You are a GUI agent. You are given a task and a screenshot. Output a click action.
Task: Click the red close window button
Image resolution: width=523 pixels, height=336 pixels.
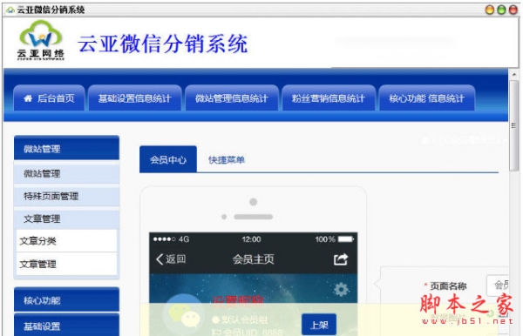[x=513, y=10]
